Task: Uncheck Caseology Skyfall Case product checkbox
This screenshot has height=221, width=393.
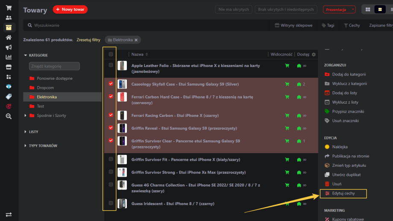Action: click(111, 84)
